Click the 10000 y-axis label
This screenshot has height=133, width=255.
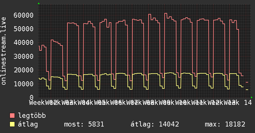24,84
